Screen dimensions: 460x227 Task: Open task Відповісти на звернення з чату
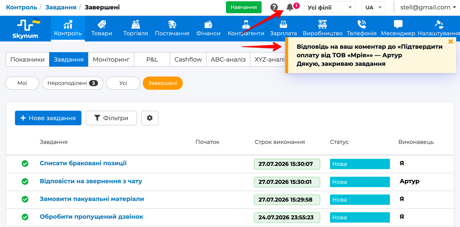[91, 181]
